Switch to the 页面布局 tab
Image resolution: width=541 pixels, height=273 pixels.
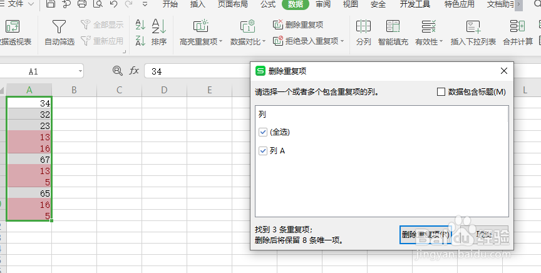pyautogui.click(x=233, y=4)
